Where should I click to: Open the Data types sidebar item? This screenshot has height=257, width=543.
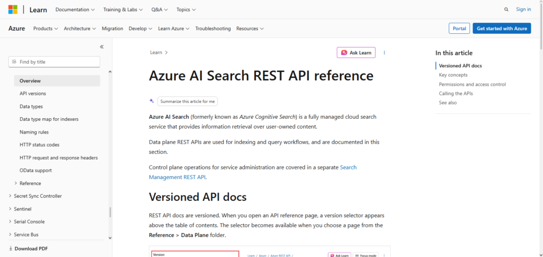(31, 107)
